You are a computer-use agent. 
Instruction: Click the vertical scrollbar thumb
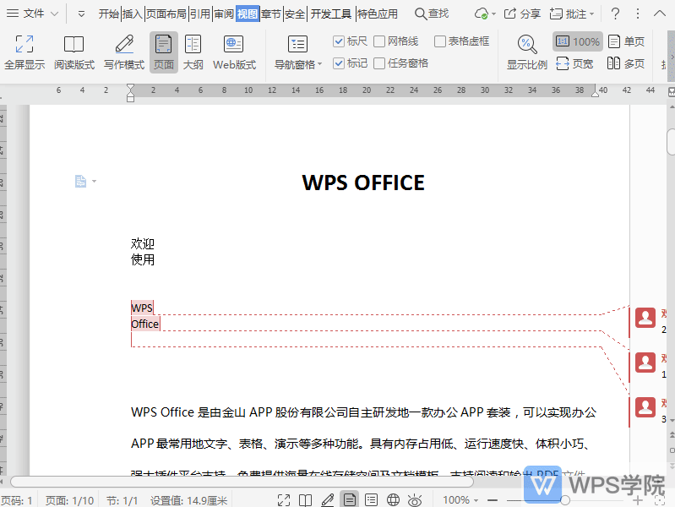coord(671,141)
